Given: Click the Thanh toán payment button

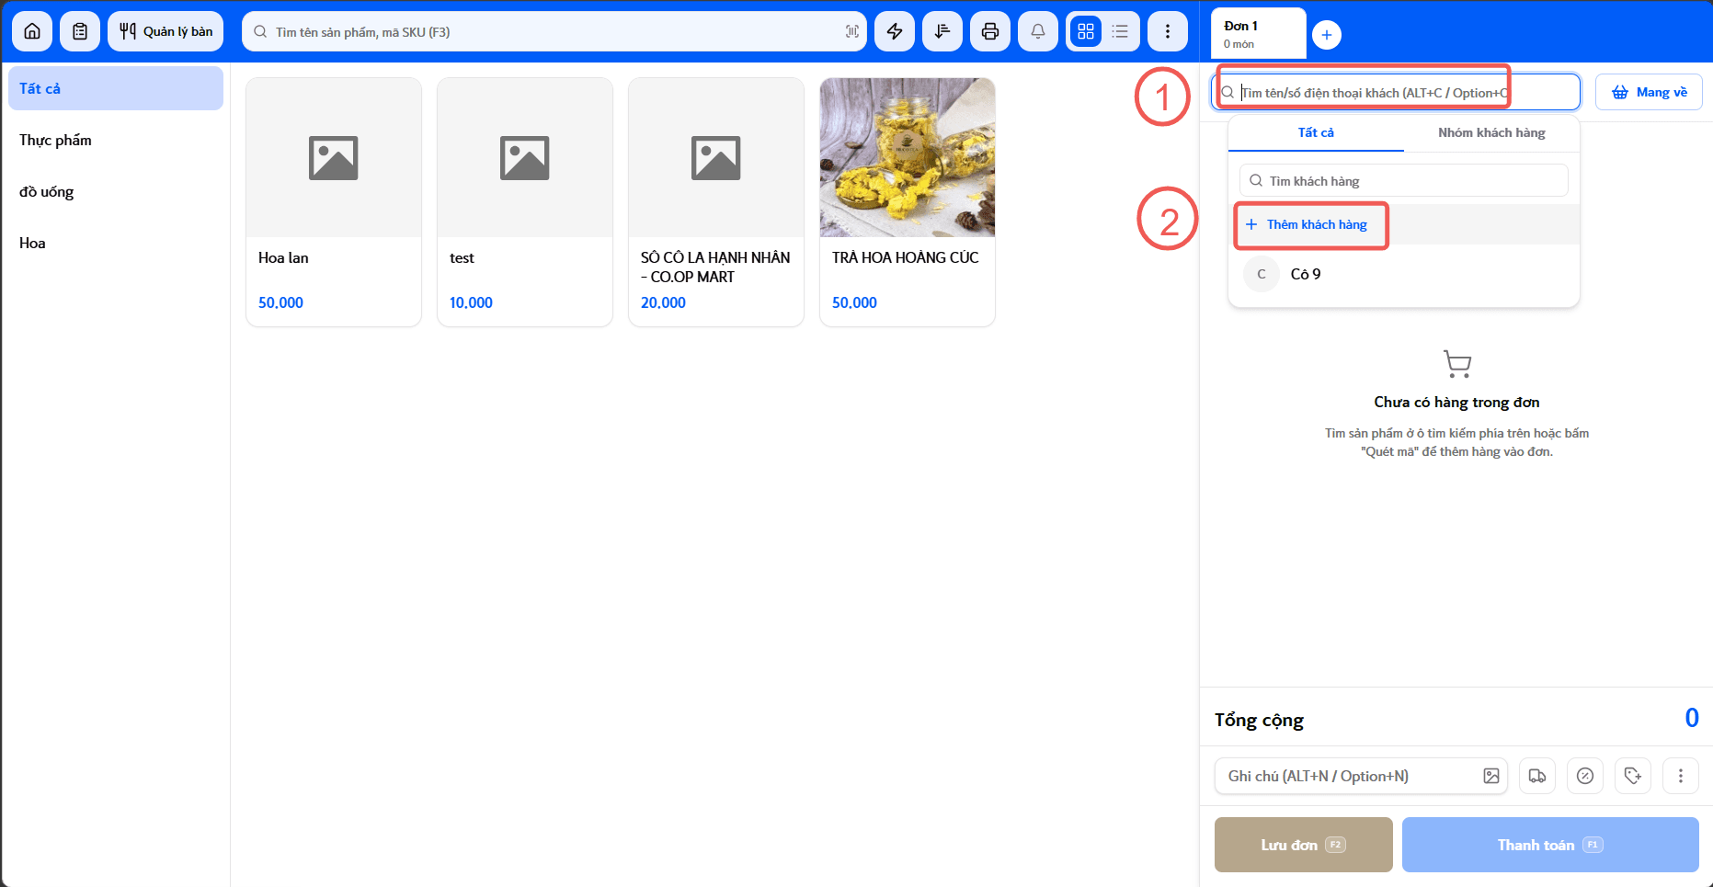Looking at the screenshot, I should coord(1550,845).
